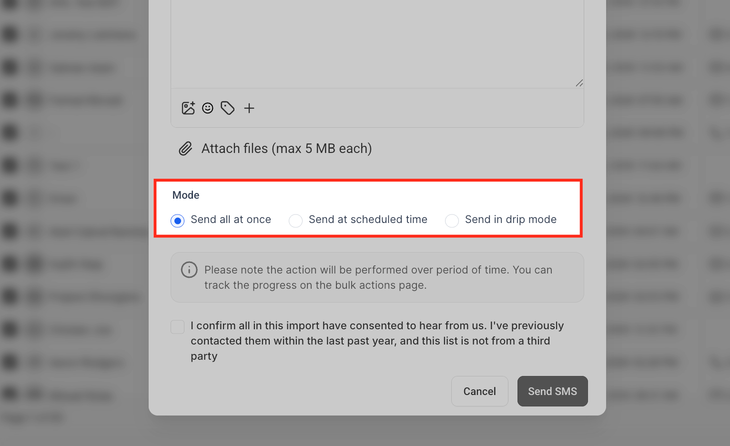This screenshot has width=730, height=446.
Task: Click the Send SMS button
Action: pos(553,391)
